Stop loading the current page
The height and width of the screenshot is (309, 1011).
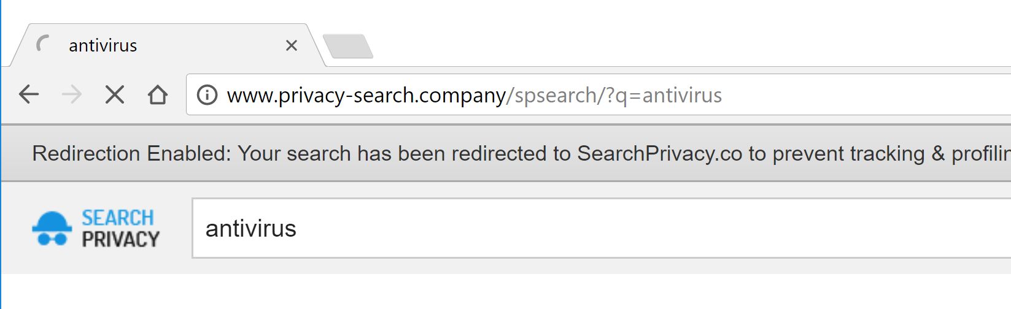115,94
